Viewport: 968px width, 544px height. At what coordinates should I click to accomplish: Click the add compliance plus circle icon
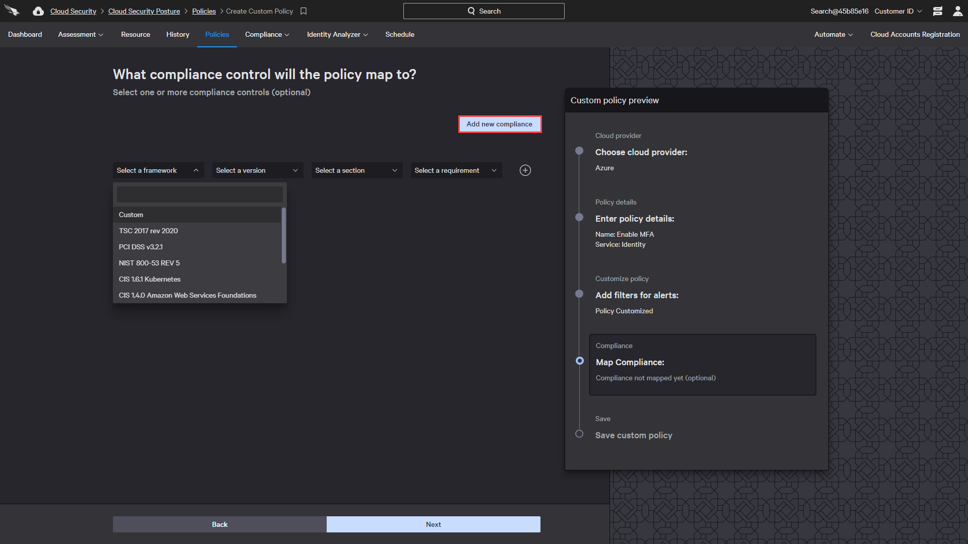point(524,170)
